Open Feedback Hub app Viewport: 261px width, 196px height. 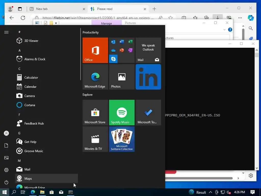(x=47, y=123)
